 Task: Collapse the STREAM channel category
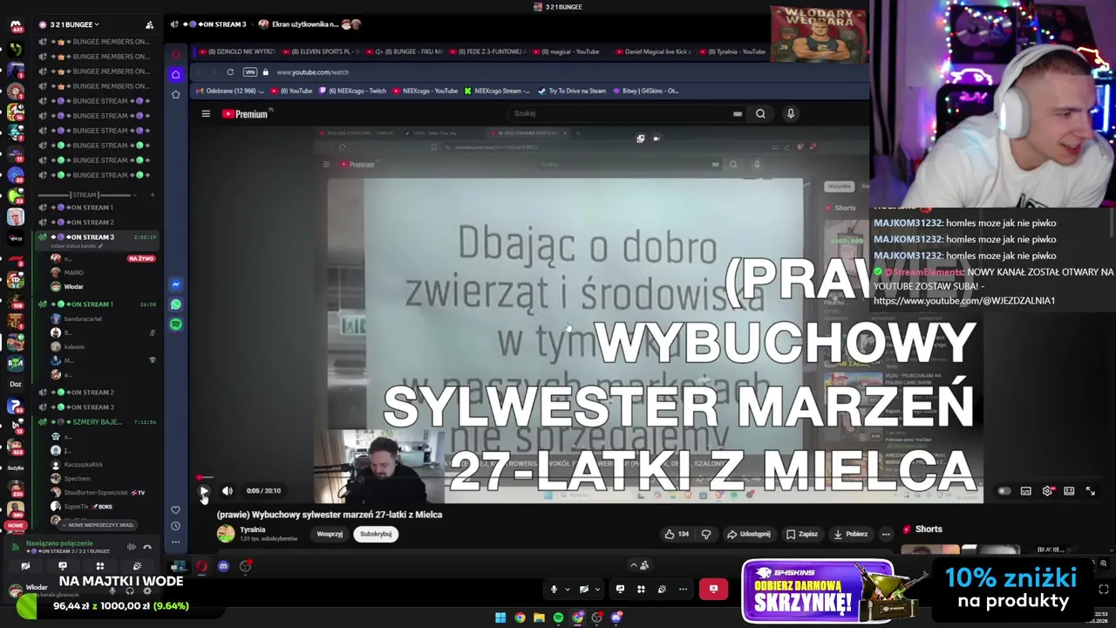point(84,195)
